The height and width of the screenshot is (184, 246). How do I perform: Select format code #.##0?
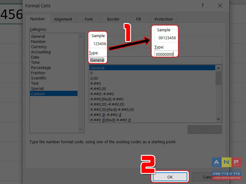152,83
